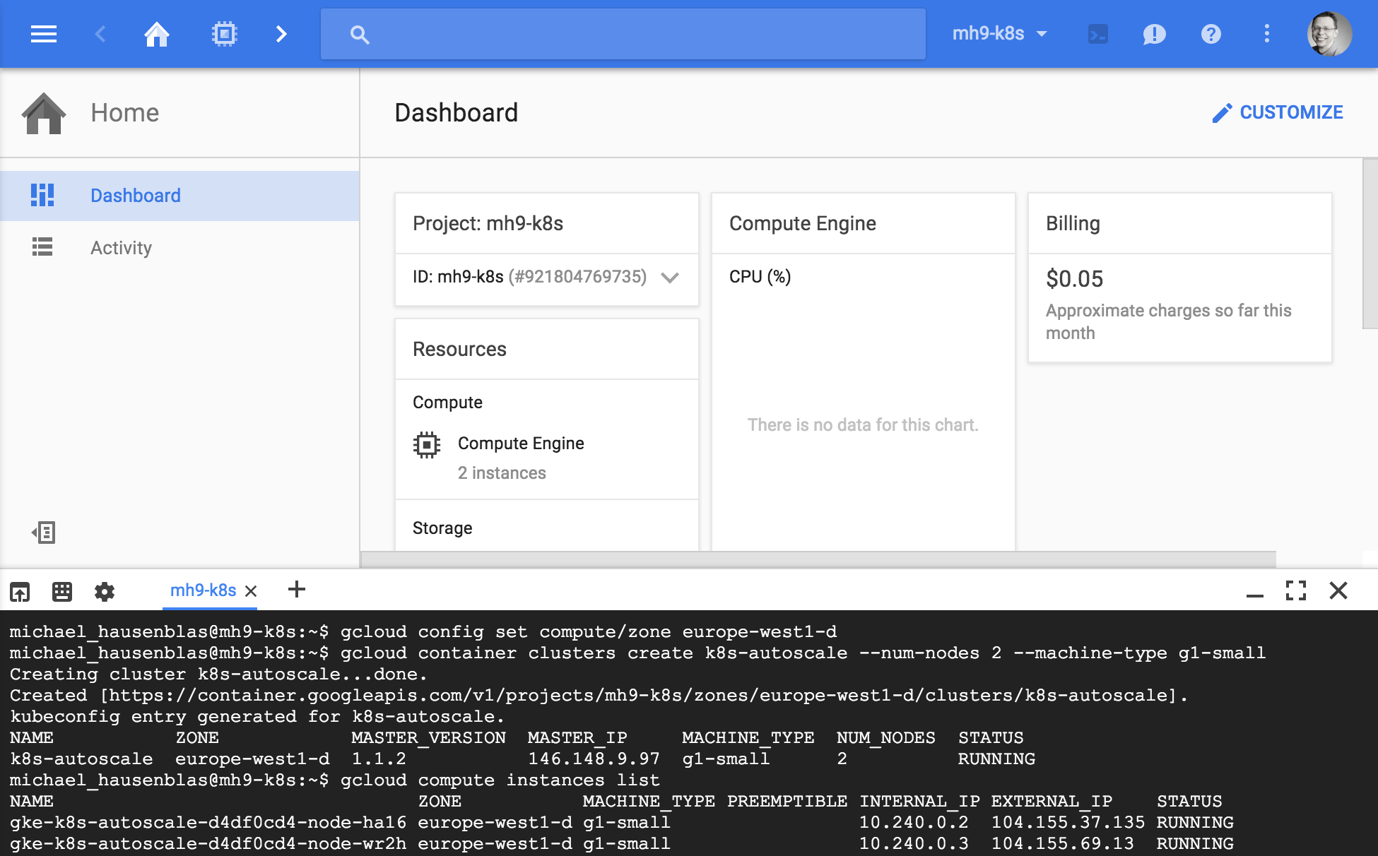1378x856 pixels.
Task: Open the hamburger navigation menu
Action: coord(44,34)
